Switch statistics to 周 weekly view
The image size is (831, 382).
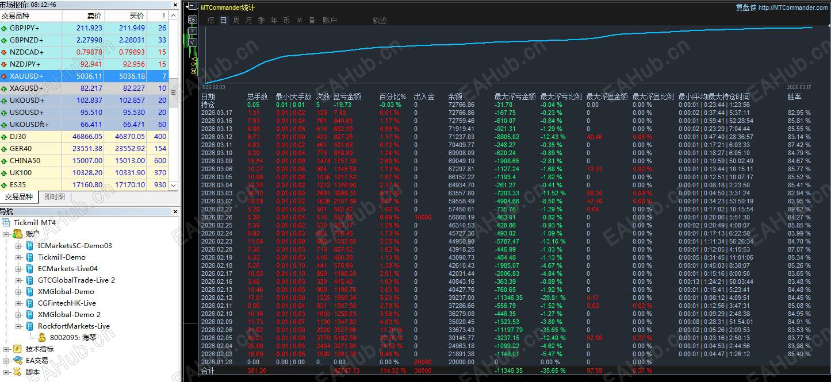[x=236, y=20]
